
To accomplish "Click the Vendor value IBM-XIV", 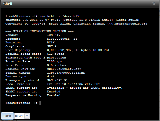I will (54, 35).
